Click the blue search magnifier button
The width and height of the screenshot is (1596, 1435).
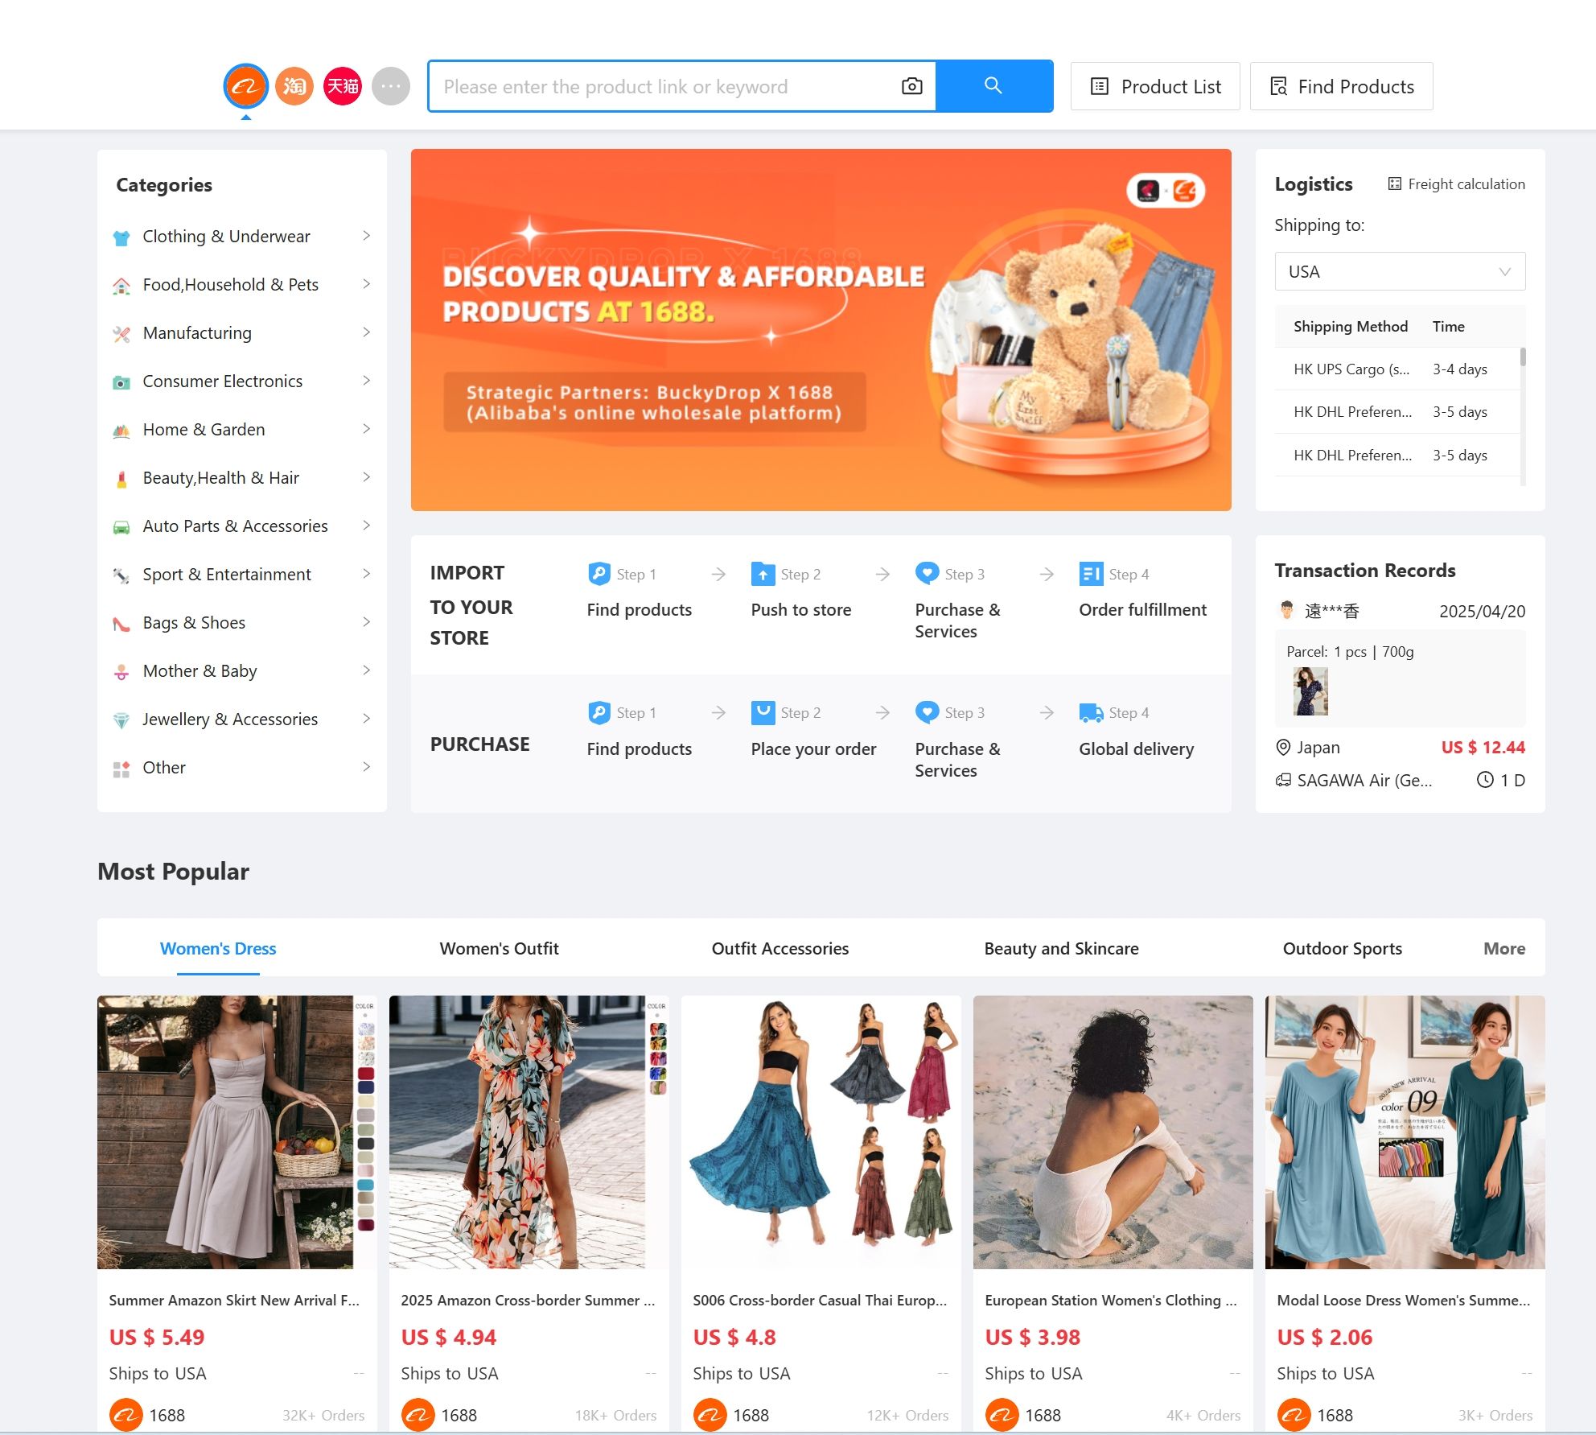pyautogui.click(x=993, y=86)
